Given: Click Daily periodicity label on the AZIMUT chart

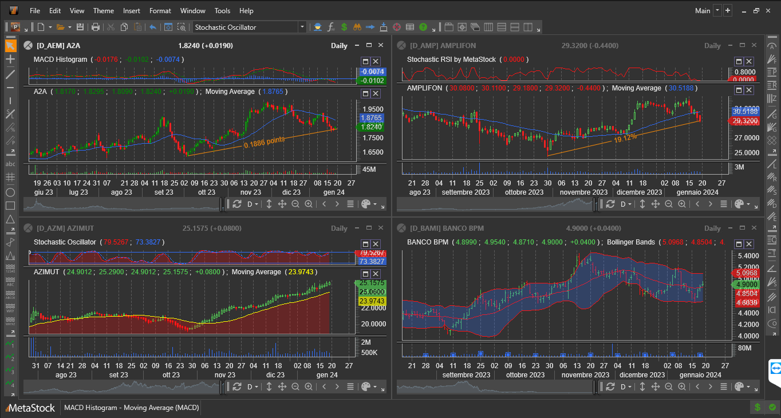Looking at the screenshot, I should [x=339, y=228].
